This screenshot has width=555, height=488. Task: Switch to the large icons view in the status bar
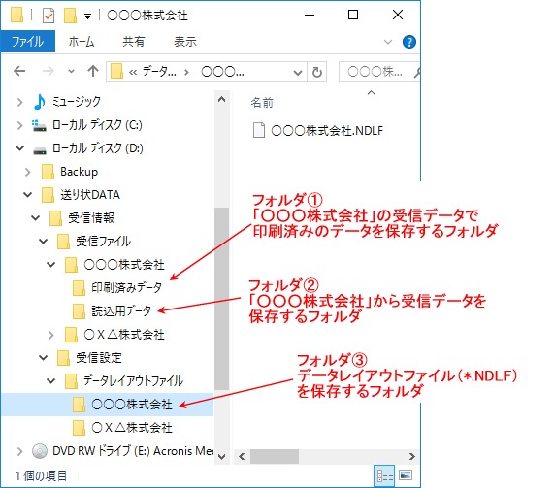pos(406,475)
